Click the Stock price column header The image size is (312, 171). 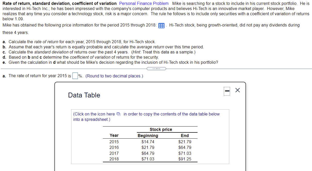click(161, 129)
